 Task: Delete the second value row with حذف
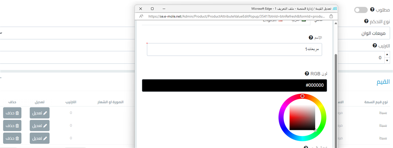(x=12, y=125)
